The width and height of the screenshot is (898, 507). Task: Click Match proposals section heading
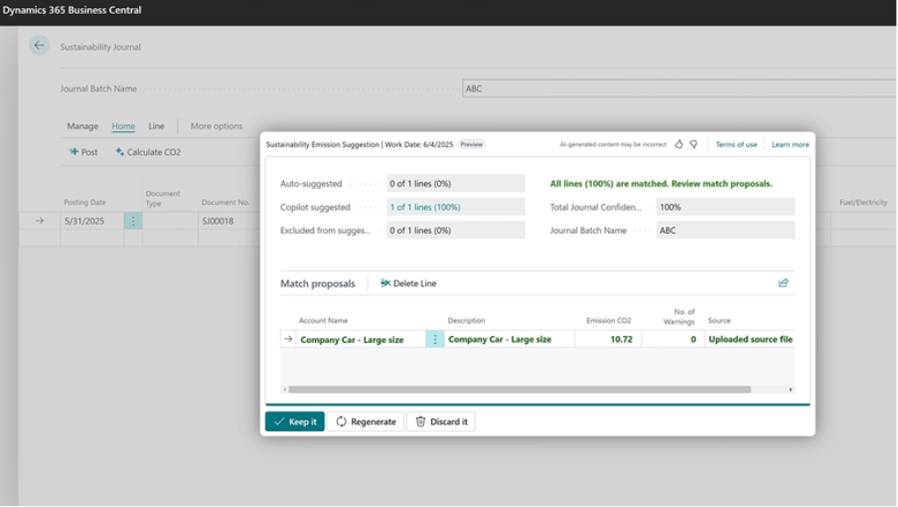tap(317, 283)
